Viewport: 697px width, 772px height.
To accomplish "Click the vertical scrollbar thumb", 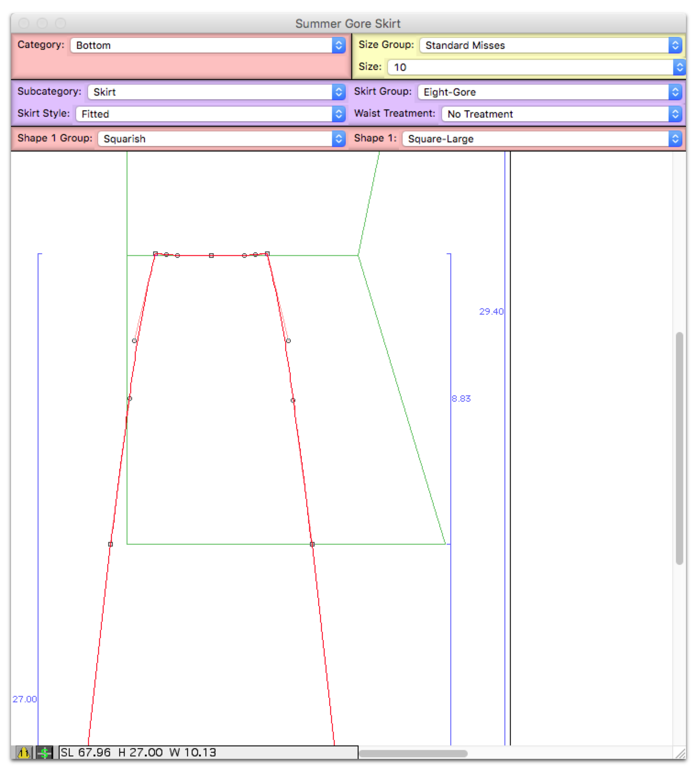I will pos(679,448).
